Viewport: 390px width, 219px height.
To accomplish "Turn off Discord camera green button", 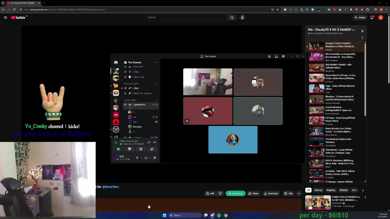I will coord(119,149).
